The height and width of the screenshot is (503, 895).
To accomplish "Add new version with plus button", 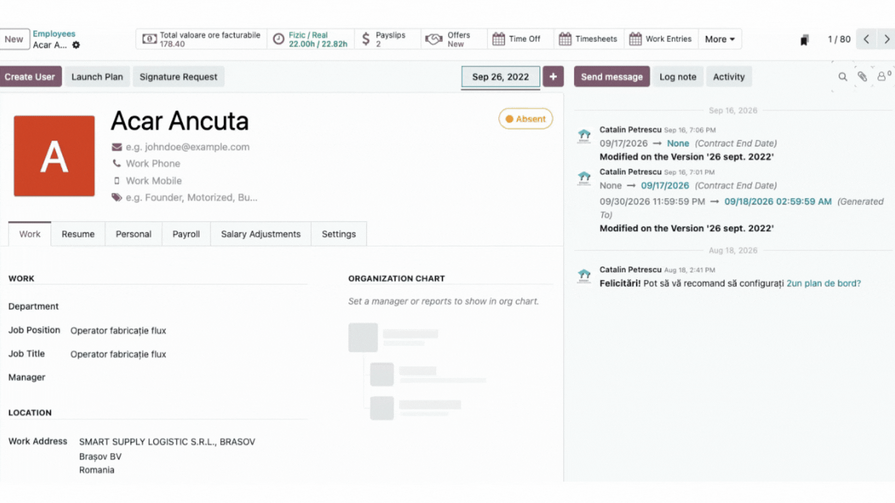I will (x=553, y=77).
